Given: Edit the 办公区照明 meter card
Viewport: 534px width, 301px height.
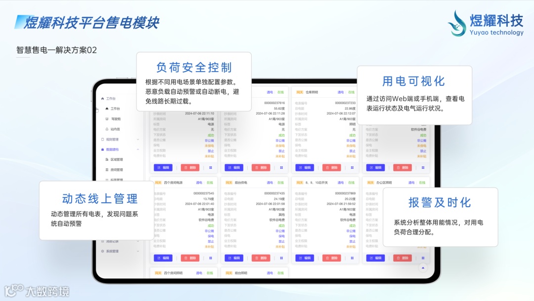Looking at the screenshot, I should click(376, 258).
